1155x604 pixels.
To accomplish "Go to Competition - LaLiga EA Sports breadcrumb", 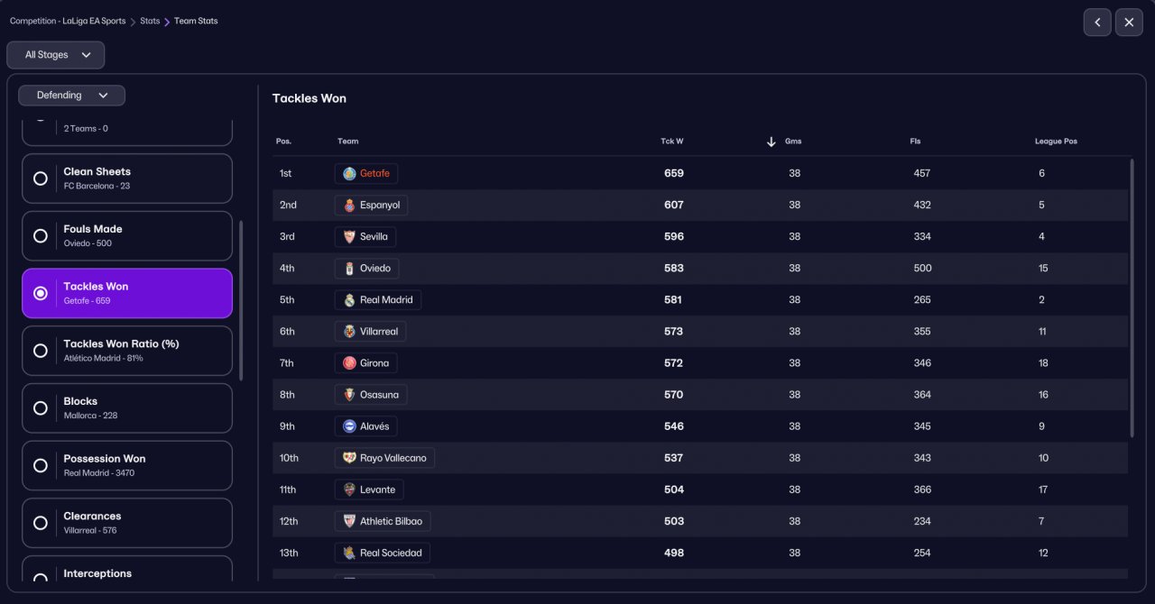I will 68,21.
